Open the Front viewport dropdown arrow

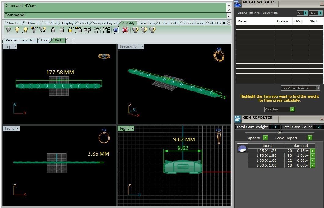click(18, 128)
